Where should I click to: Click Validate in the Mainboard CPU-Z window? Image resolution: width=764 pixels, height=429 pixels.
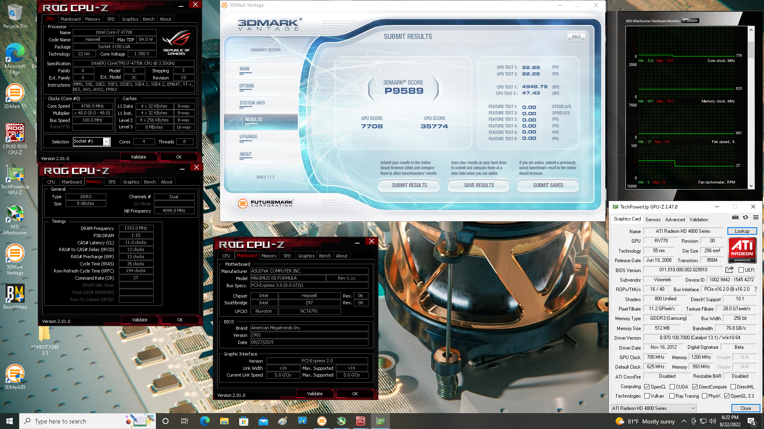[x=315, y=394]
